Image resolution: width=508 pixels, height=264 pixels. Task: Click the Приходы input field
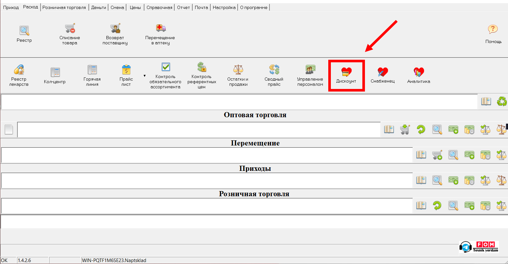pyautogui.click(x=207, y=180)
